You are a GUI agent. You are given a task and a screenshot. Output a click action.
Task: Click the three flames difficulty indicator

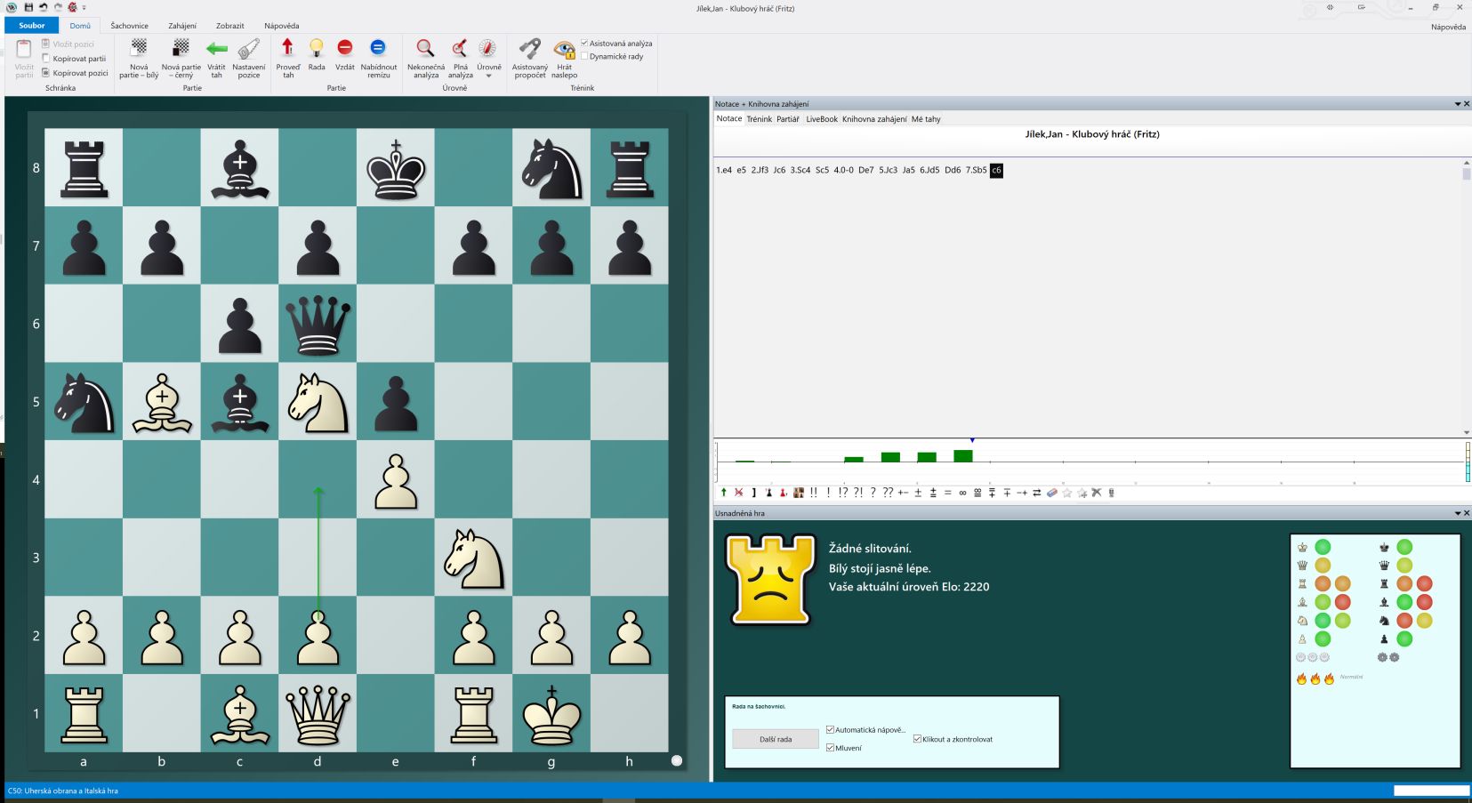coord(1315,679)
